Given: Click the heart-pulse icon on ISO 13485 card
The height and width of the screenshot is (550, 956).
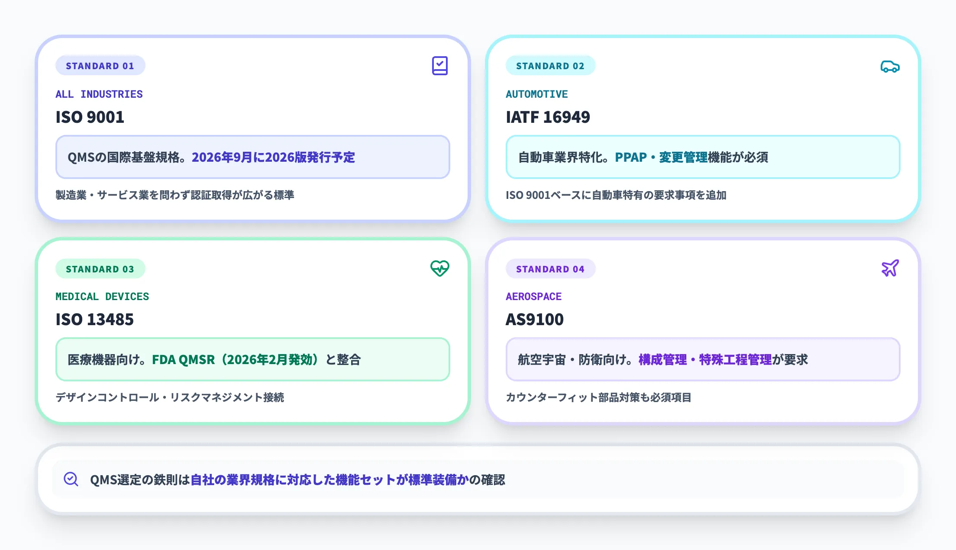Looking at the screenshot, I should coord(439,268).
